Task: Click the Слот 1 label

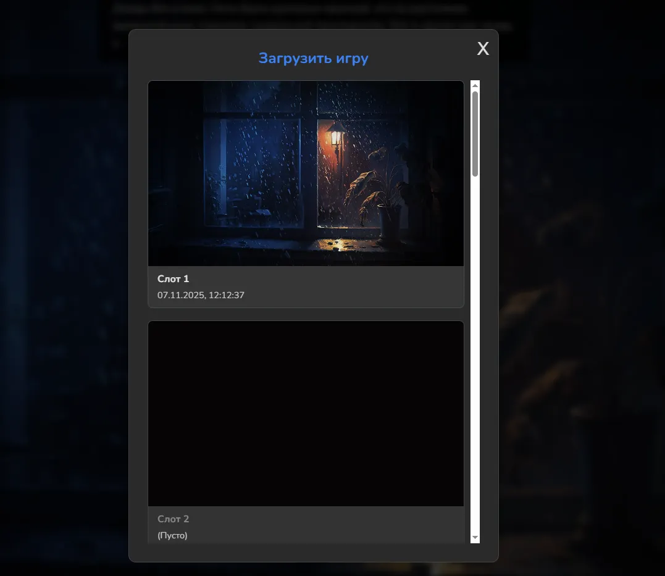Action: pos(173,279)
